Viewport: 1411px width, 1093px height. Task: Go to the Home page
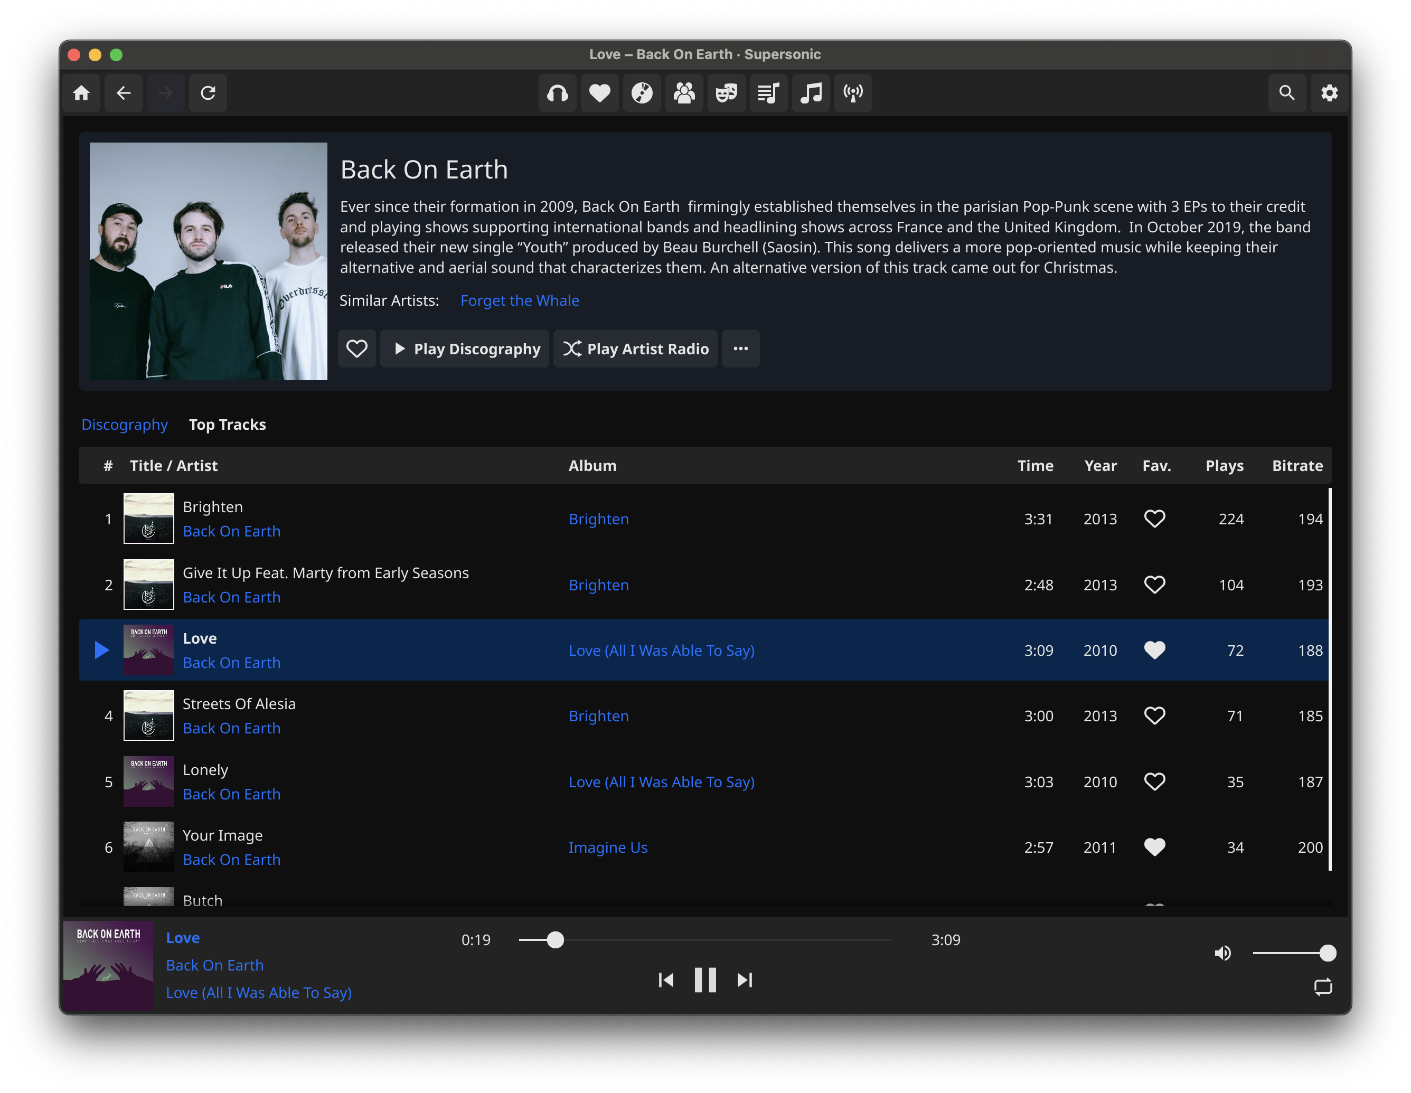(81, 93)
